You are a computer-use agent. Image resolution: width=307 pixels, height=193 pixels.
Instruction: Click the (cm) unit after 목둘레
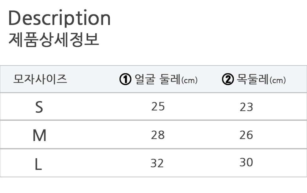point(278,80)
